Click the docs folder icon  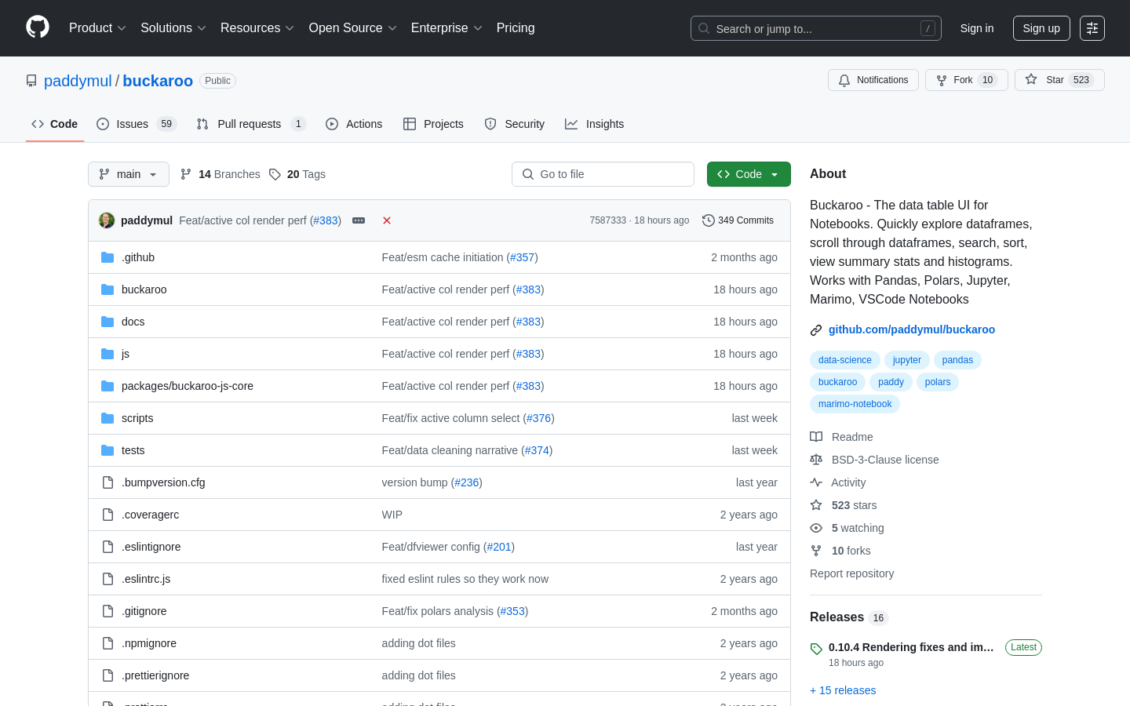click(x=108, y=322)
